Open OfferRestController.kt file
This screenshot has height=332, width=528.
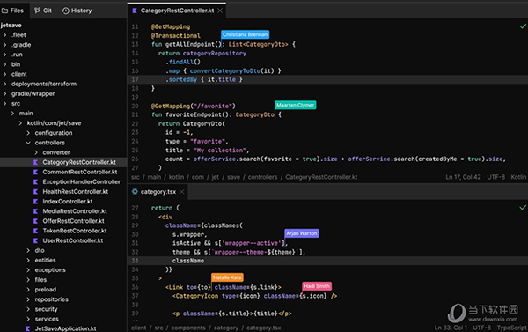click(x=73, y=221)
